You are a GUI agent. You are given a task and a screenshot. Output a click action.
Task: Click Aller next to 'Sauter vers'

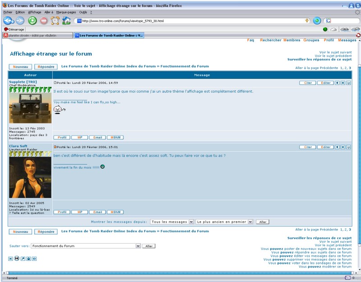[x=149, y=246]
